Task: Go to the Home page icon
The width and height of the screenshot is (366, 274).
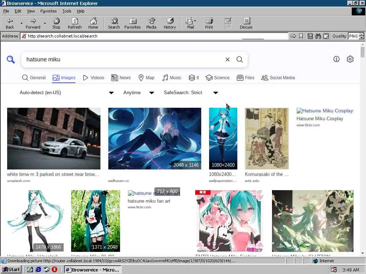Action: click(93, 23)
